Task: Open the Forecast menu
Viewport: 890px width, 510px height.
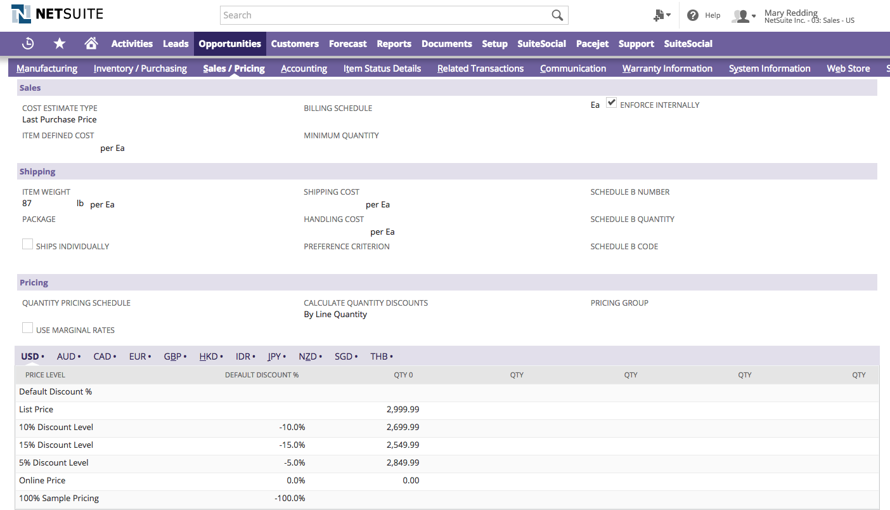Action: [347, 43]
